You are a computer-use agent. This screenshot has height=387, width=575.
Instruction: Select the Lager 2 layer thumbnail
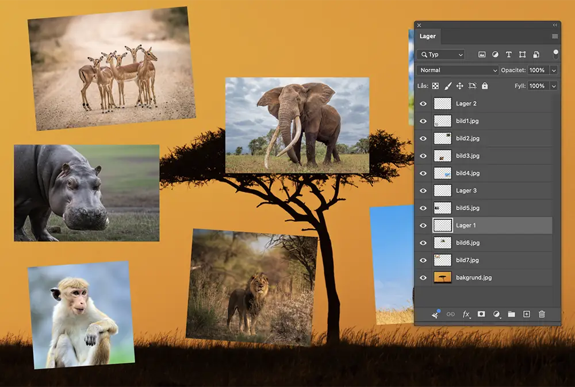click(443, 103)
